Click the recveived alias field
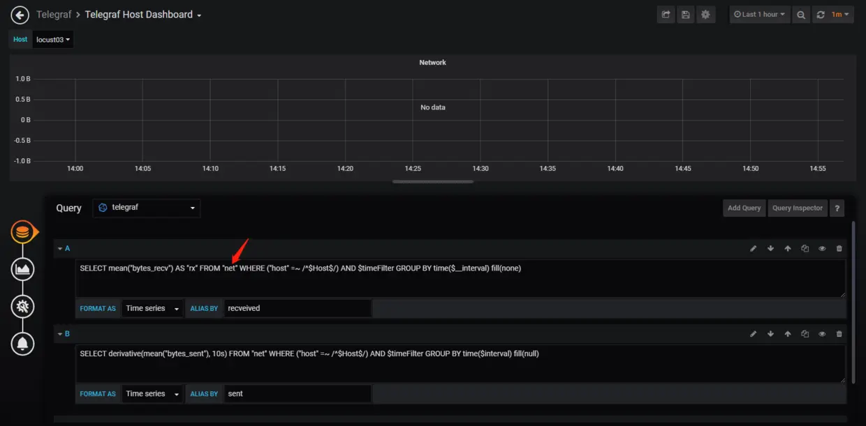Viewport: 866px width, 426px height. tap(298, 308)
